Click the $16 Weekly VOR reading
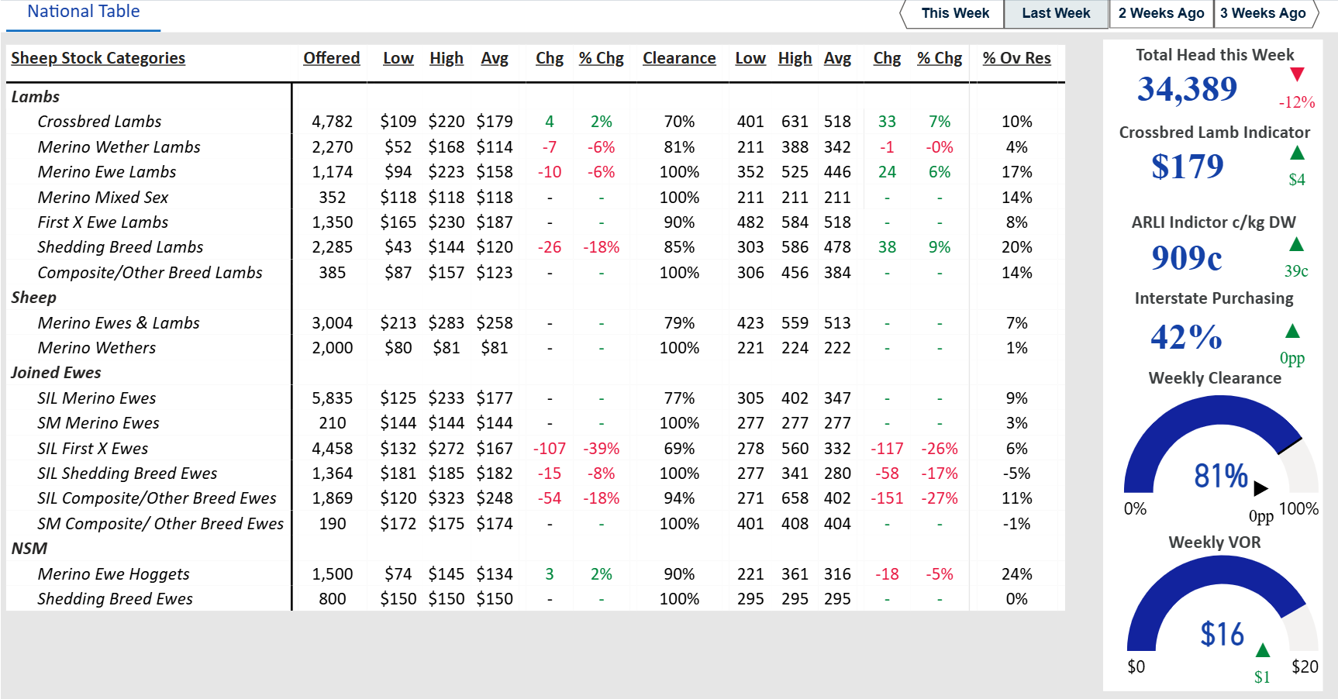 click(x=1222, y=635)
